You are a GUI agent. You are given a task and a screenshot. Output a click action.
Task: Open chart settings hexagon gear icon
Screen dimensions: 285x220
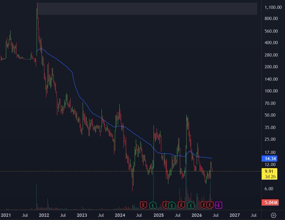[x=274, y=215]
